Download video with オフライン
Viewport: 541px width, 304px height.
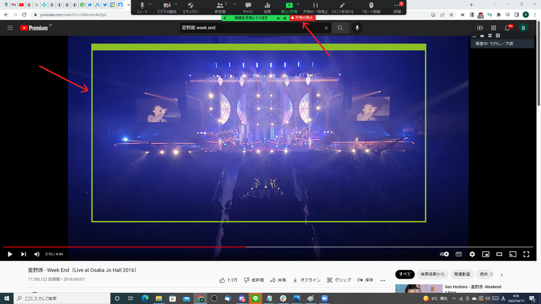coord(307,280)
